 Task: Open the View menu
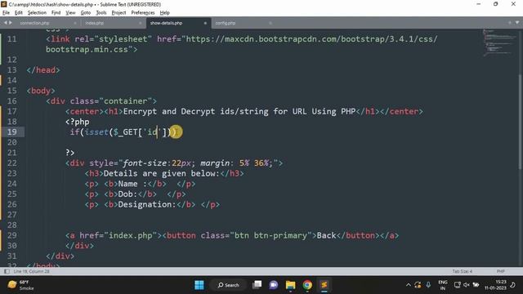pyautogui.click(x=70, y=13)
